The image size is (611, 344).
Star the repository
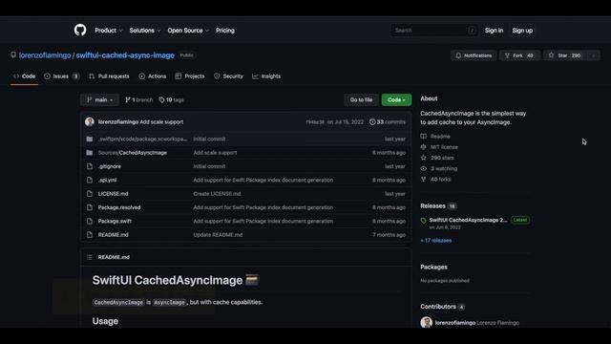click(565, 55)
